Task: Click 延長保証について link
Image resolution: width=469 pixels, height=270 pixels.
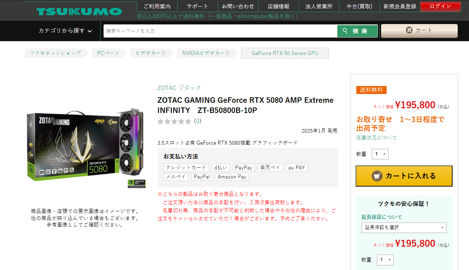Action: click(x=381, y=217)
